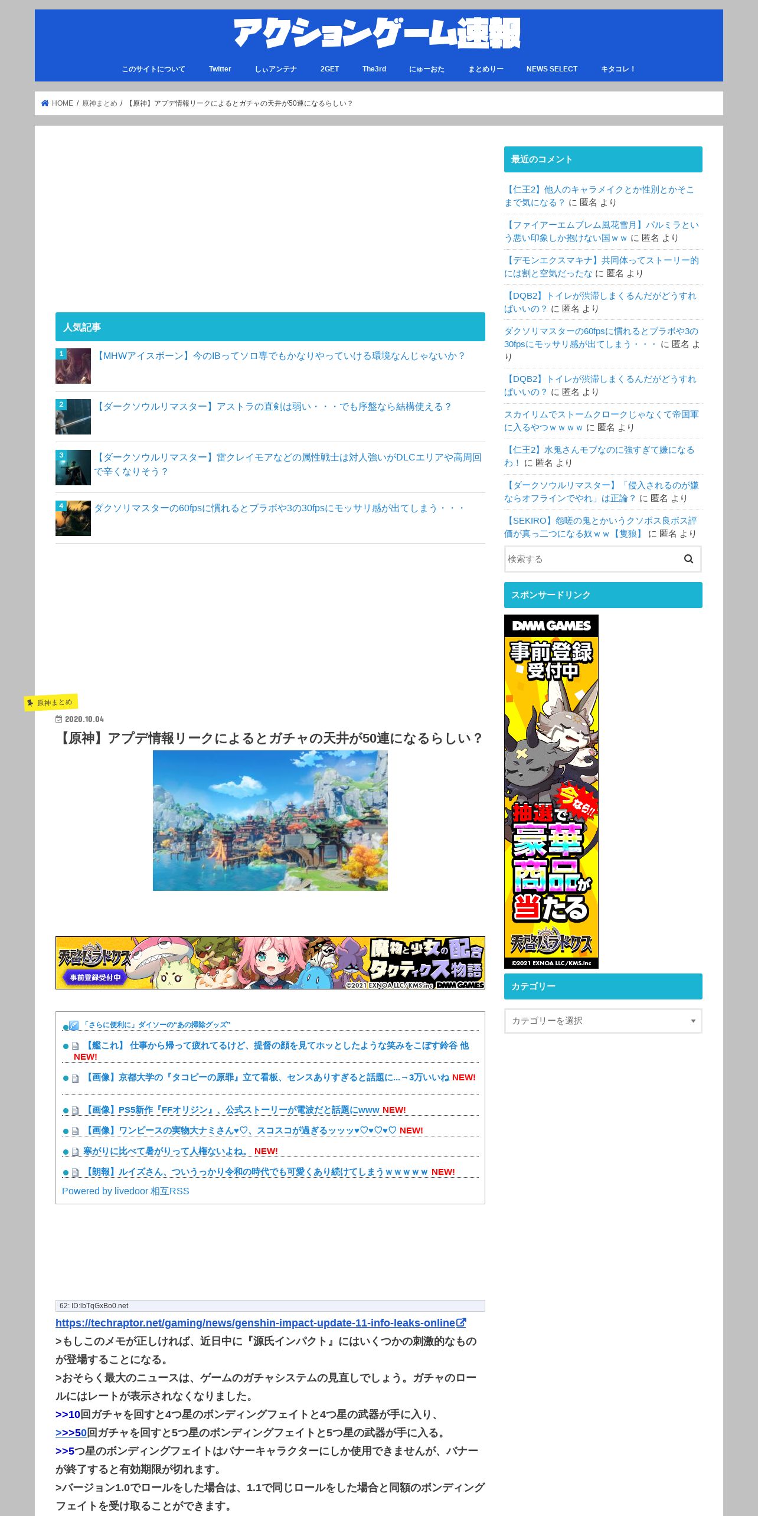Screen dimensions: 758x1516
Task: Open 雷クレイモア属性戦士 article link
Action: pyautogui.click(x=288, y=465)
